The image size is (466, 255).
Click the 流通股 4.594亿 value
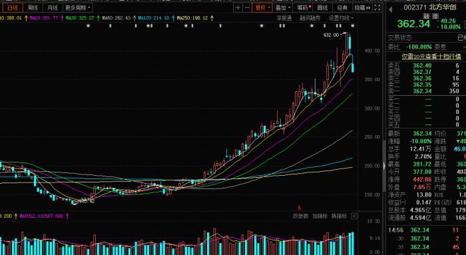pos(420,218)
